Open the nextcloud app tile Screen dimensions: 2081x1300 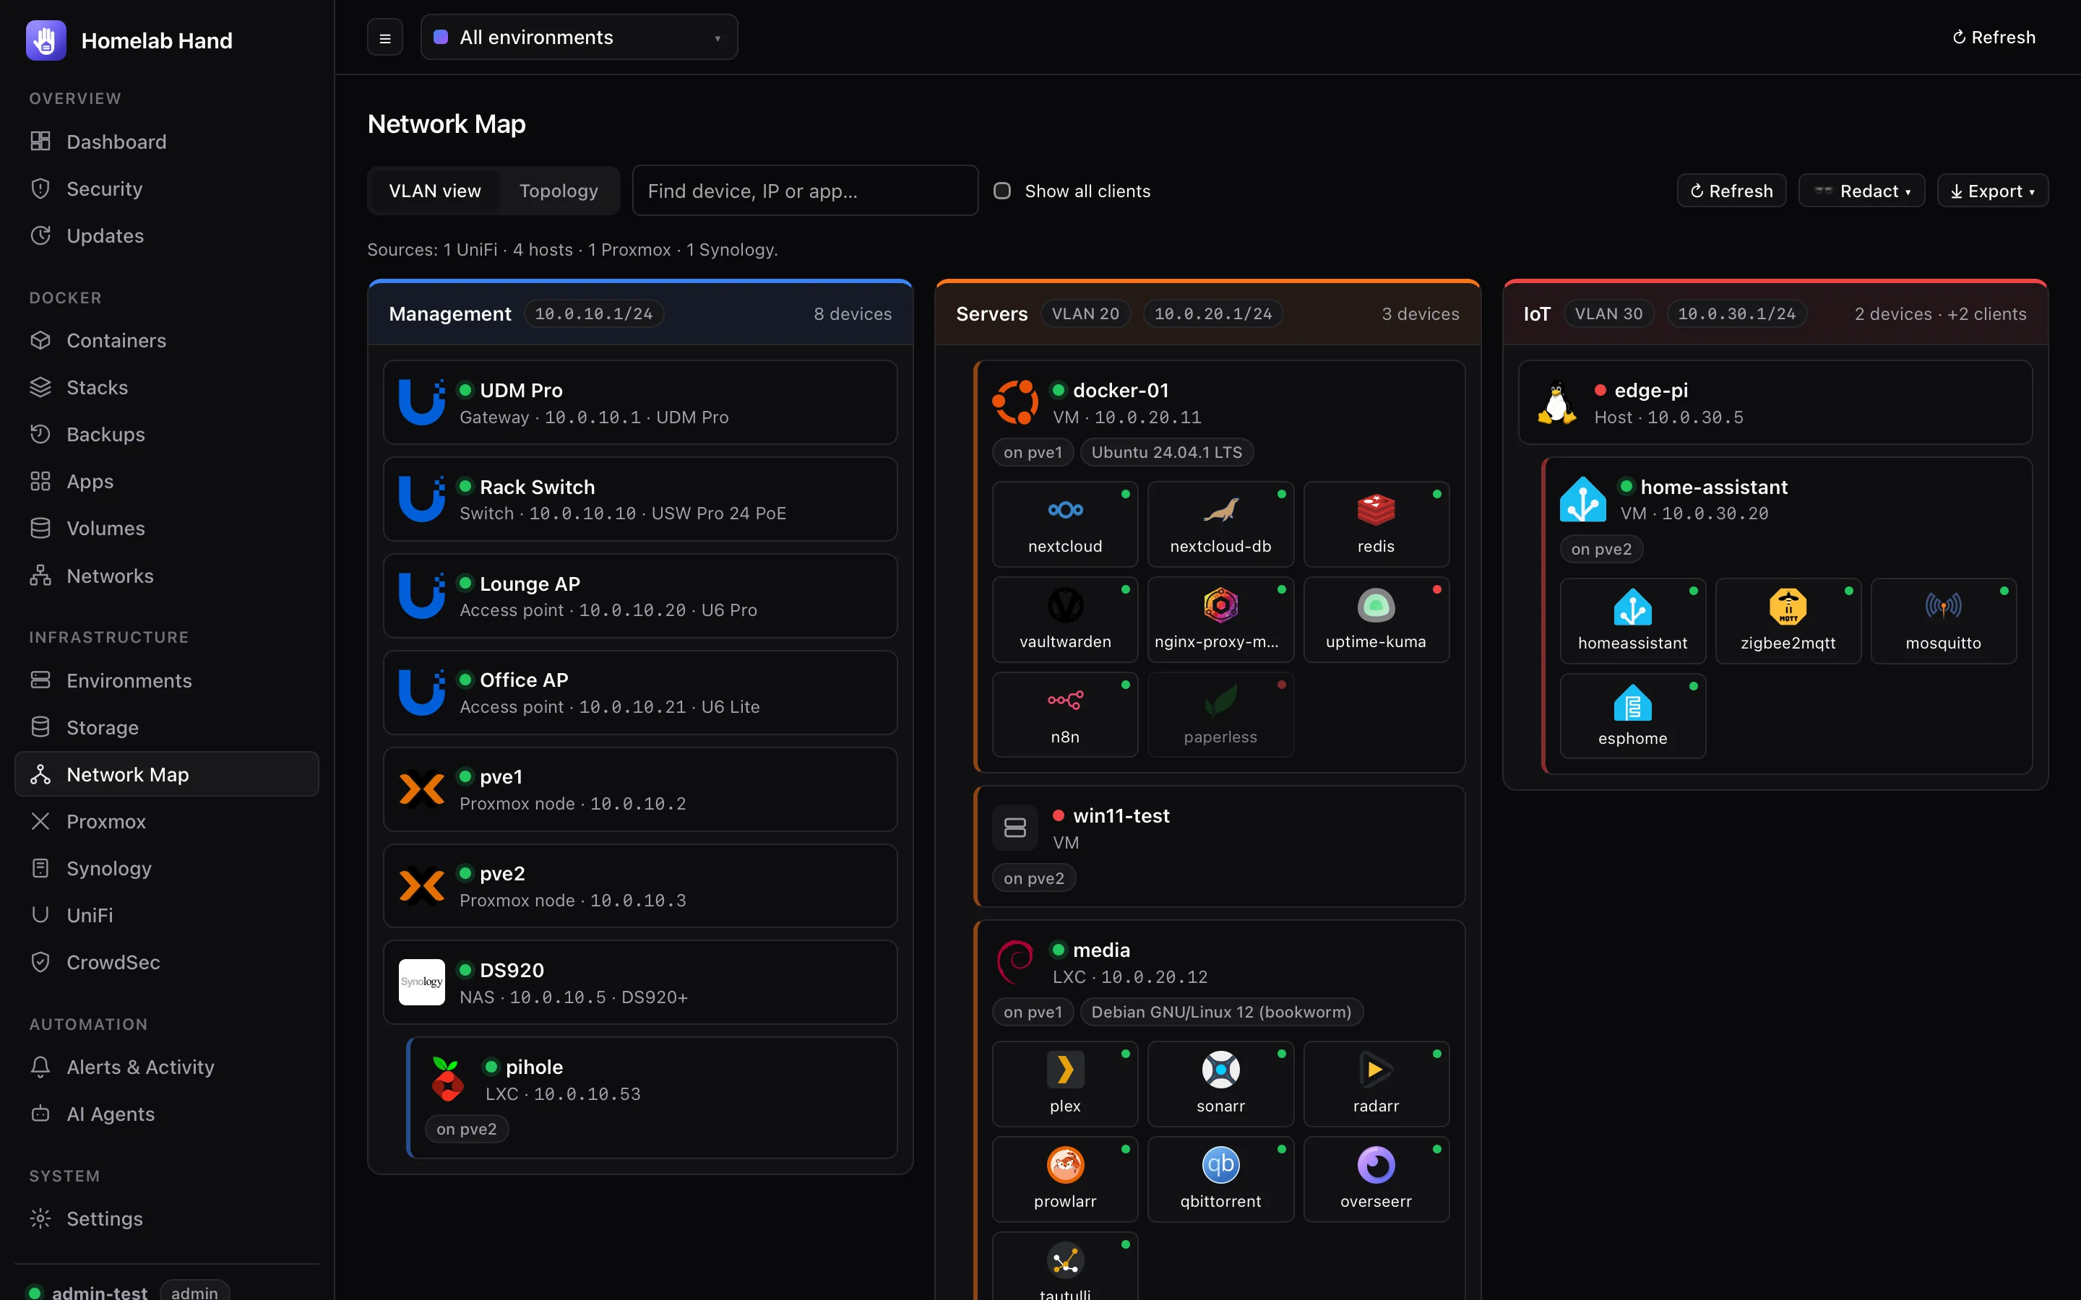pos(1064,524)
